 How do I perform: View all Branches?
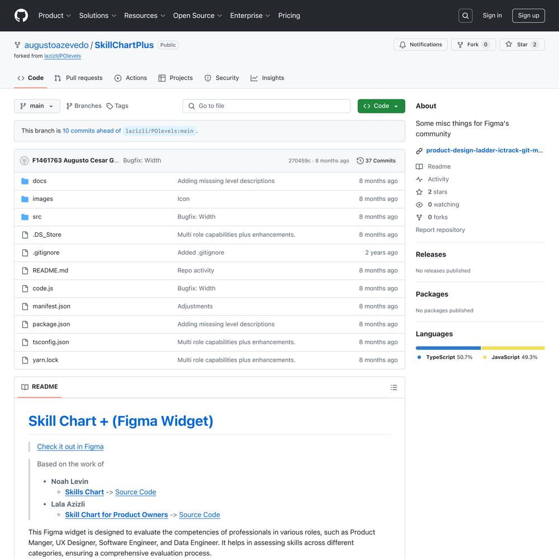[x=84, y=106]
